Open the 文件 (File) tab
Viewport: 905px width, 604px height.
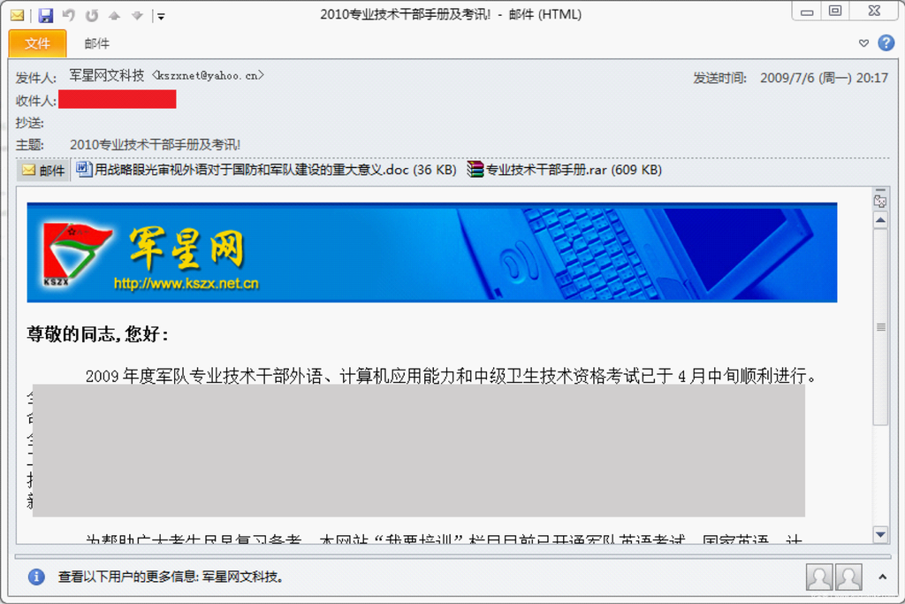[x=37, y=43]
